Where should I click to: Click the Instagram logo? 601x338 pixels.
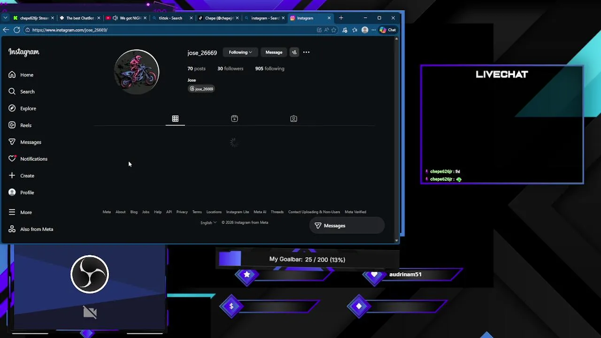tap(23, 52)
